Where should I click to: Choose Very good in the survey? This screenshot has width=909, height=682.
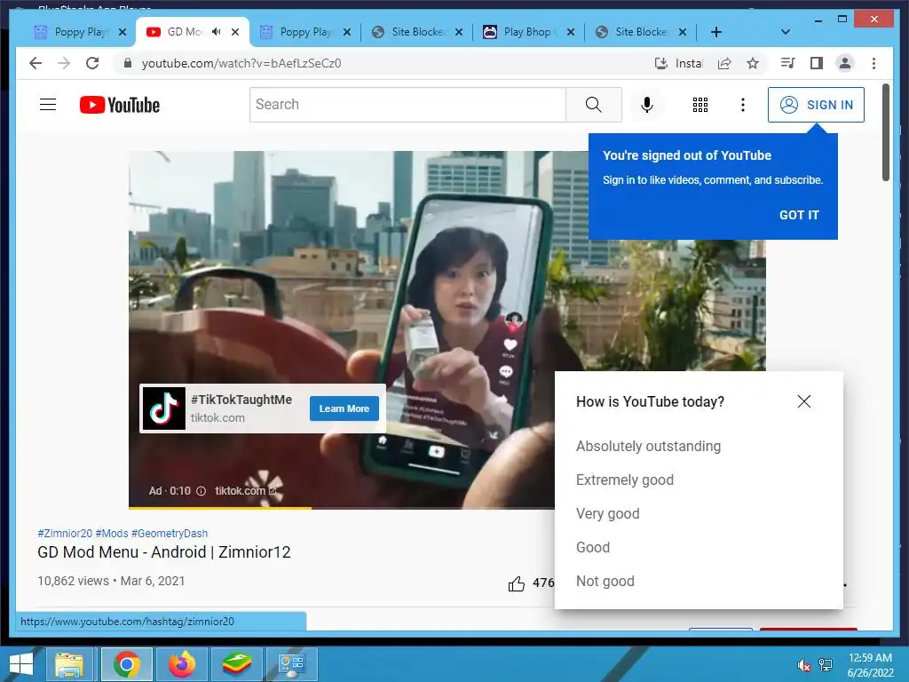pyautogui.click(x=607, y=513)
